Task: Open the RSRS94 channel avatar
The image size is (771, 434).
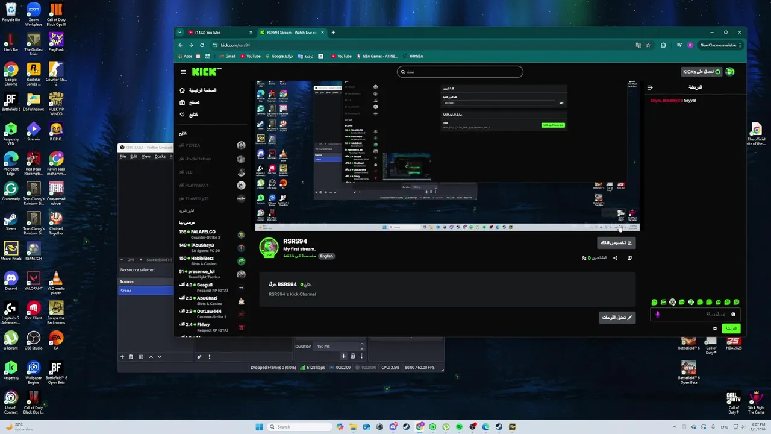Action: click(269, 247)
